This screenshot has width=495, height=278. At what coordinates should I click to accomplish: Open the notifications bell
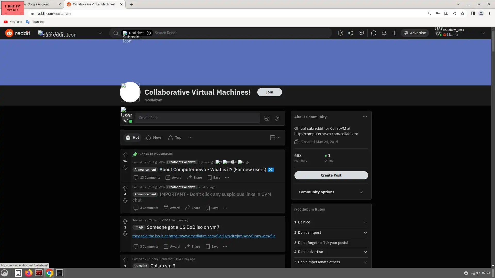pos(384,33)
